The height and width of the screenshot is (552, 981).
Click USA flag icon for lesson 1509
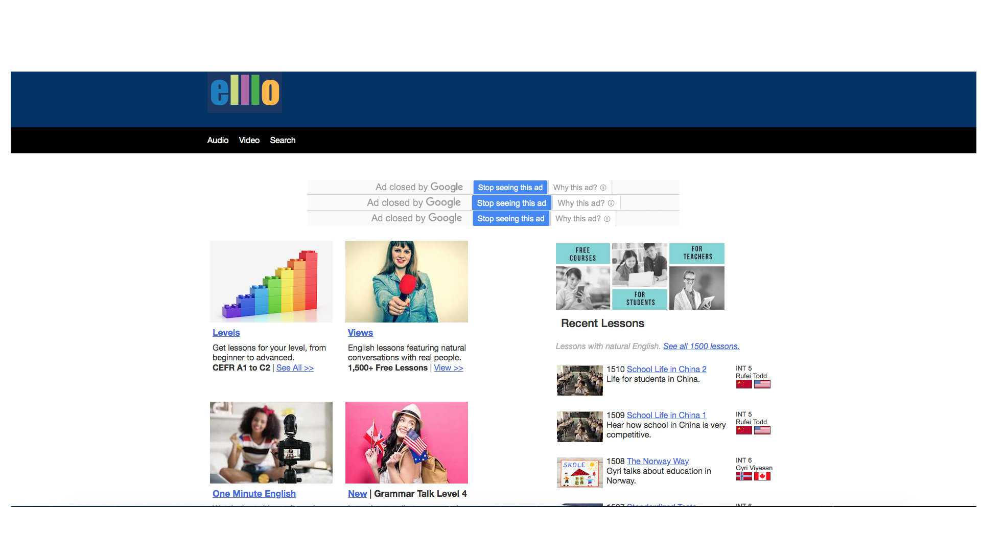762,430
